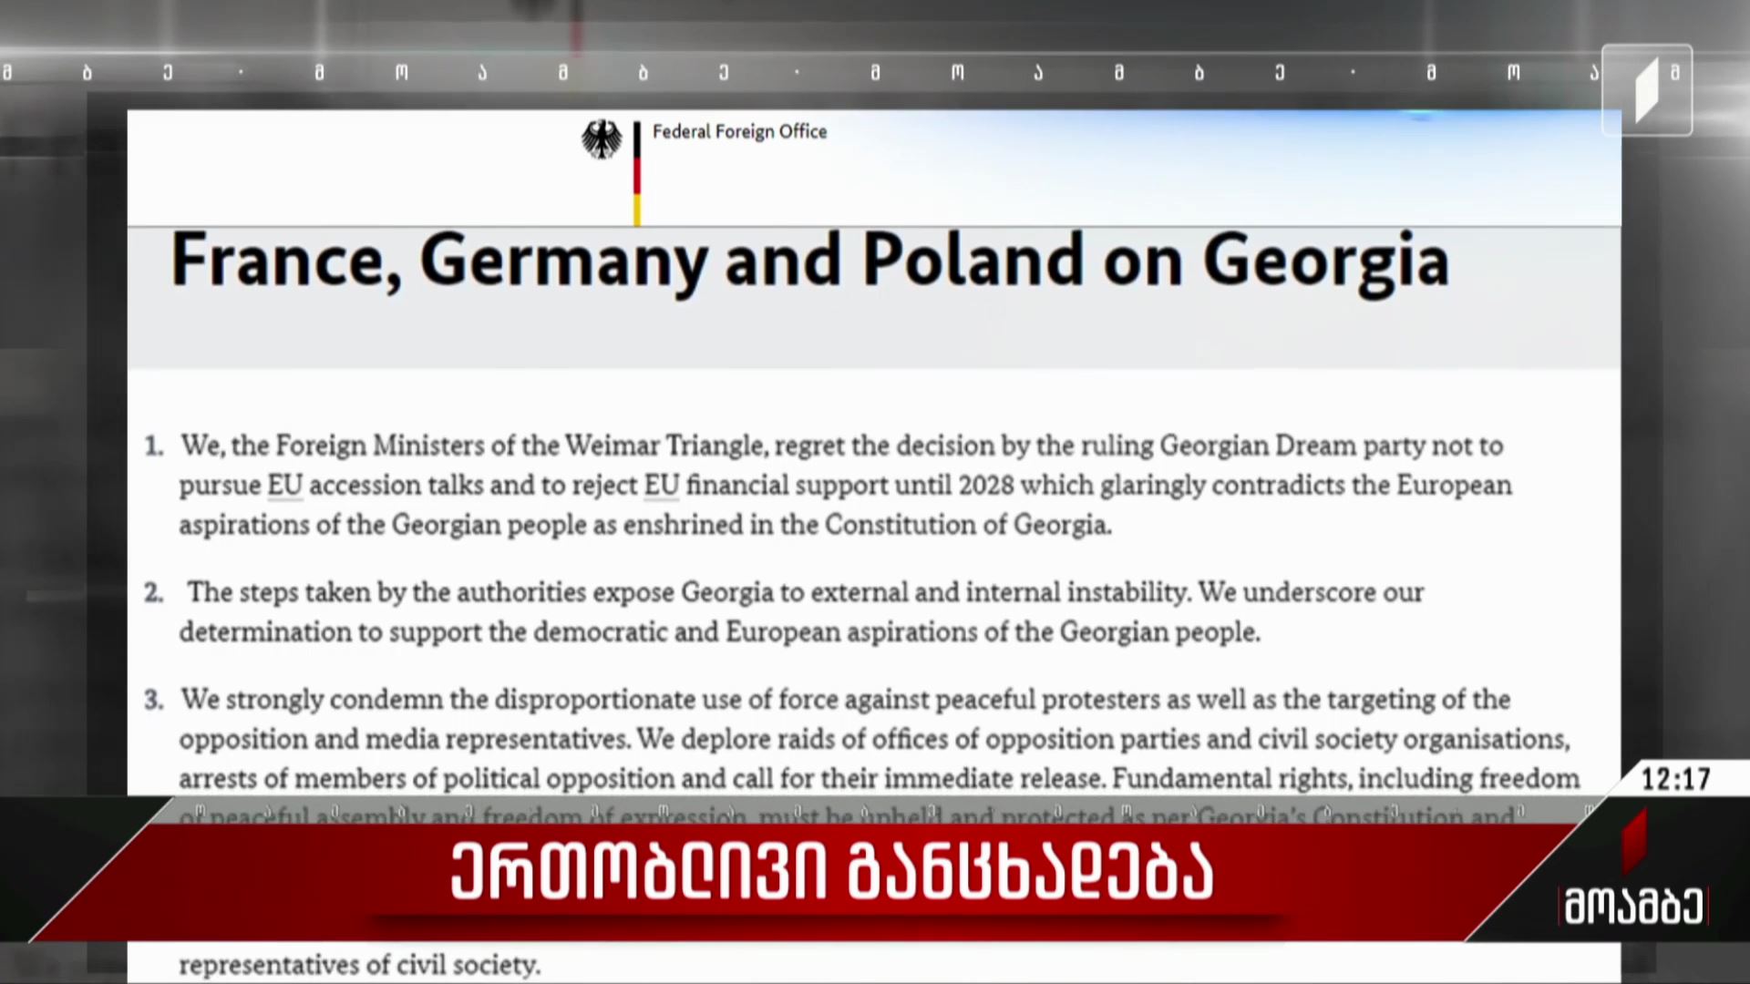The image size is (1750, 984).
Task: Open the underlined "EU" before "financial support"
Action: click(662, 485)
